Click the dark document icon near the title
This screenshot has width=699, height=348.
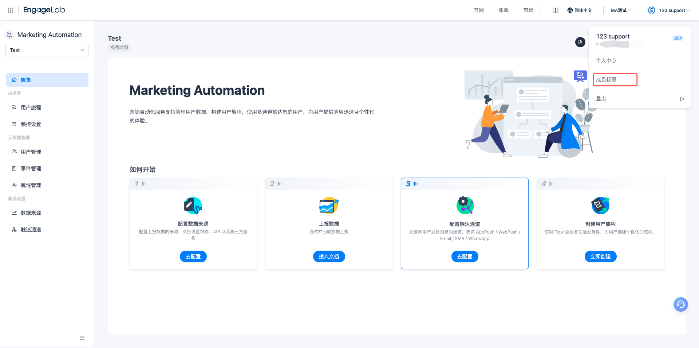580,42
